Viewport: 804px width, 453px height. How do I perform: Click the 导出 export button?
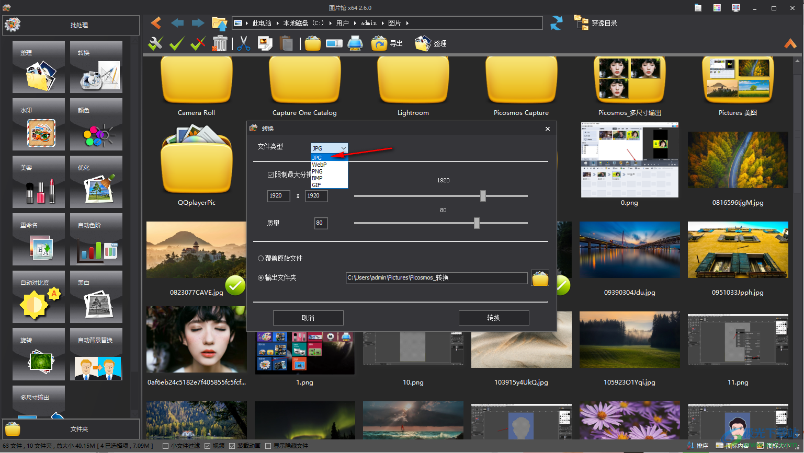tap(387, 43)
